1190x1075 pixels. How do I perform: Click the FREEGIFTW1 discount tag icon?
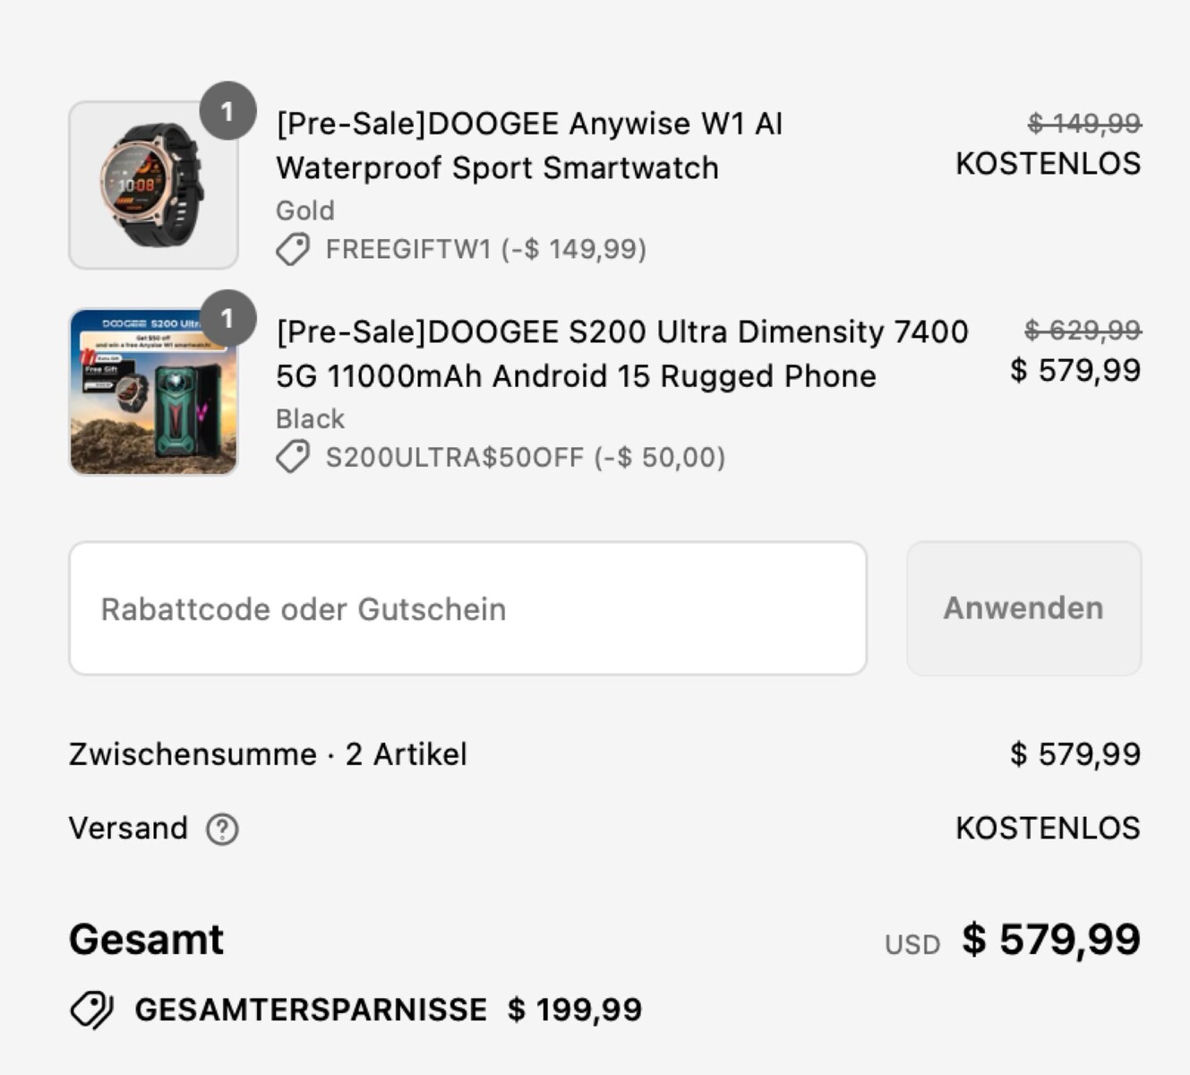(x=293, y=249)
